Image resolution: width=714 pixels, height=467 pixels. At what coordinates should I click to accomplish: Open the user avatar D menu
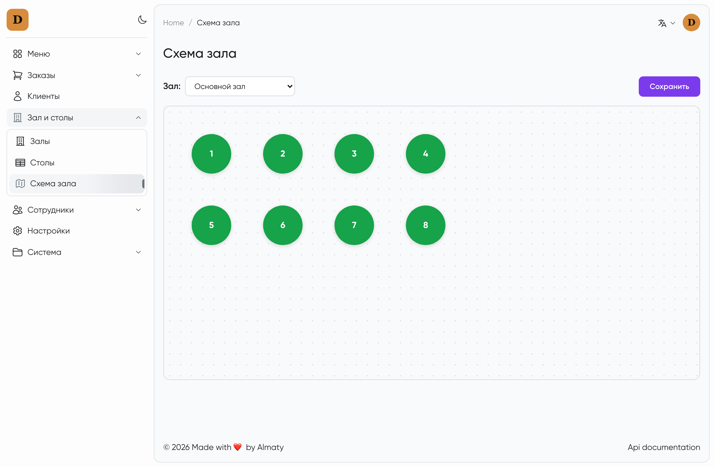691,23
